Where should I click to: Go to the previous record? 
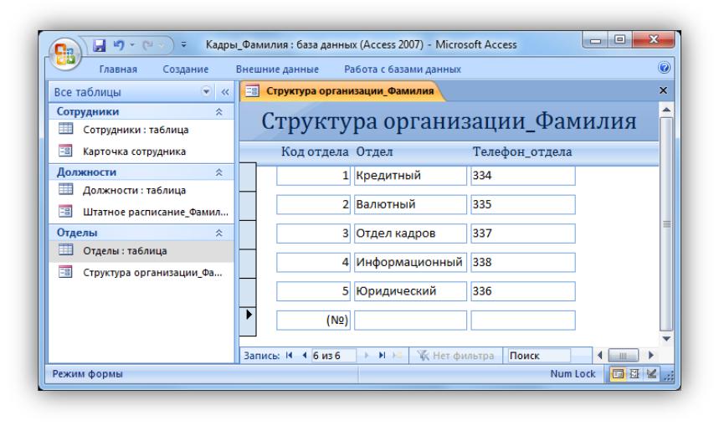[304, 356]
